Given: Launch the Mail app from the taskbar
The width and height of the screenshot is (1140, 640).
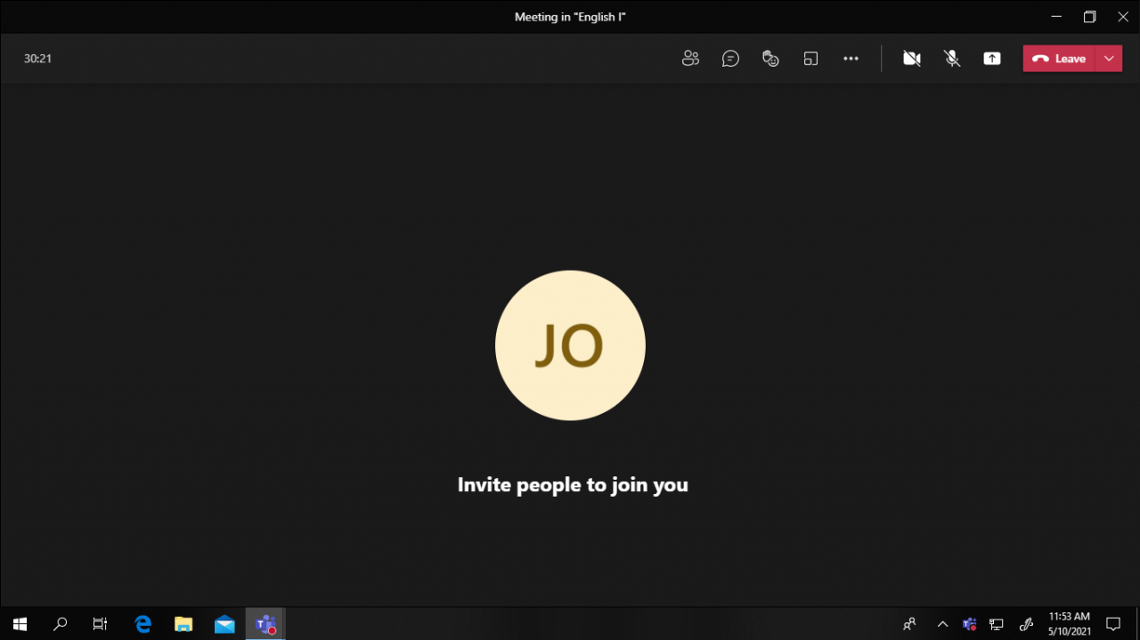Looking at the screenshot, I should 224,624.
